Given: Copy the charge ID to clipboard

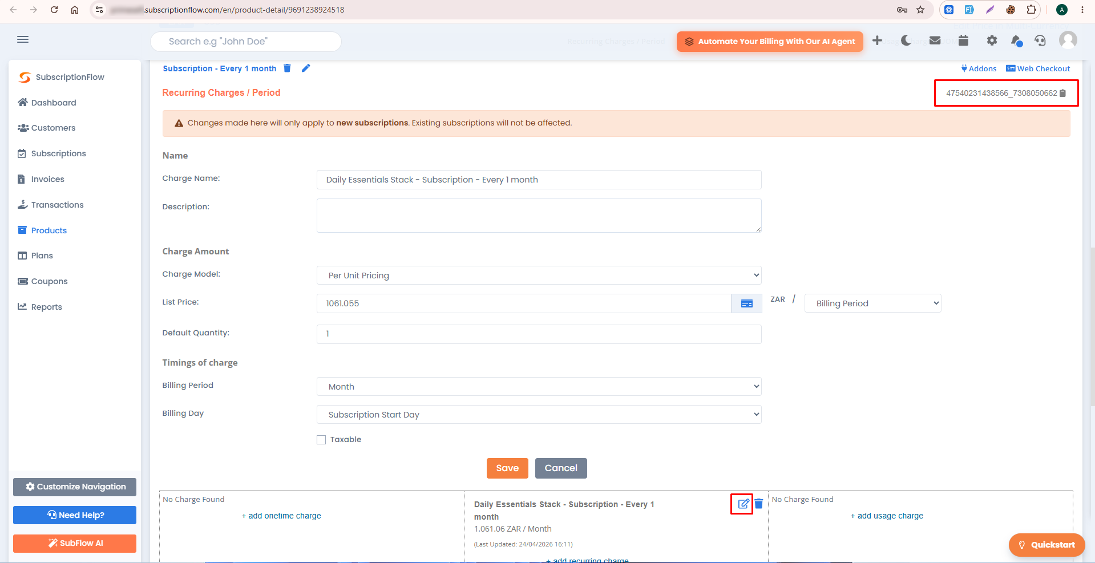Looking at the screenshot, I should coord(1062,93).
